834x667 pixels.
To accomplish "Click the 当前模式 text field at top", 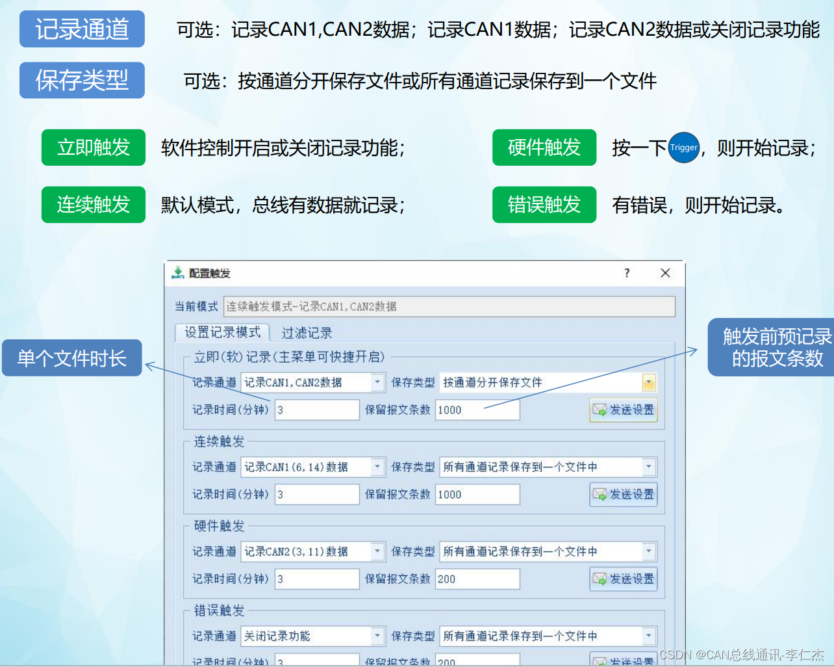I will [x=448, y=306].
